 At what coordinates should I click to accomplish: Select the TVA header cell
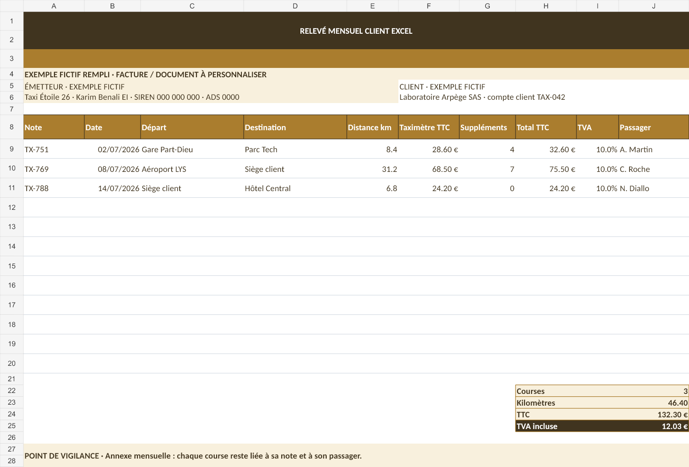(598, 127)
